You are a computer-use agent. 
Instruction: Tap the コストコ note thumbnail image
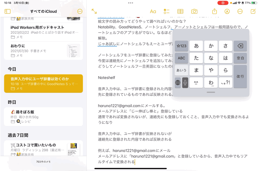74,149
